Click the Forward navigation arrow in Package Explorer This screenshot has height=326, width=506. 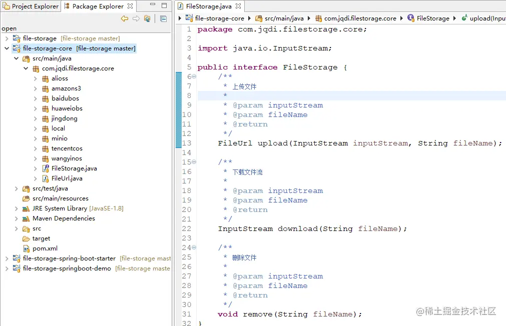tap(136, 18)
